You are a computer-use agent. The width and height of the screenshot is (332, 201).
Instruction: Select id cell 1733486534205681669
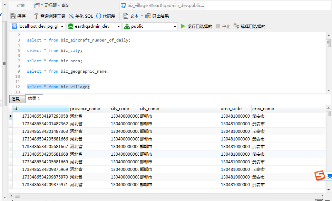pos(41,162)
